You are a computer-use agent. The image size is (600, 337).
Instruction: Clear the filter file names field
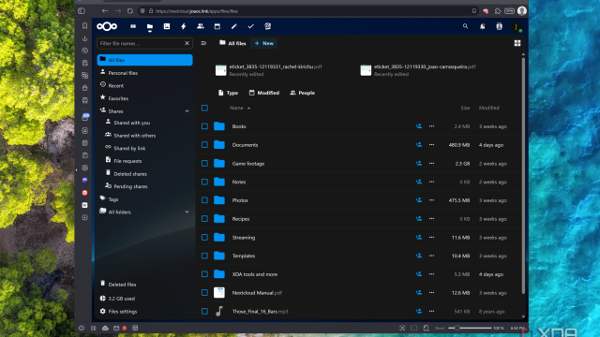click(x=187, y=43)
